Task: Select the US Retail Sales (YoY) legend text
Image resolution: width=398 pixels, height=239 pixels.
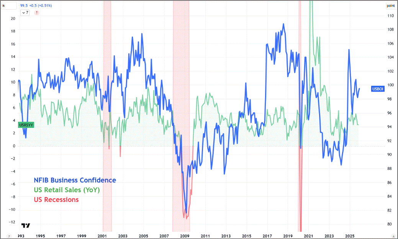Action: pyautogui.click(x=67, y=190)
